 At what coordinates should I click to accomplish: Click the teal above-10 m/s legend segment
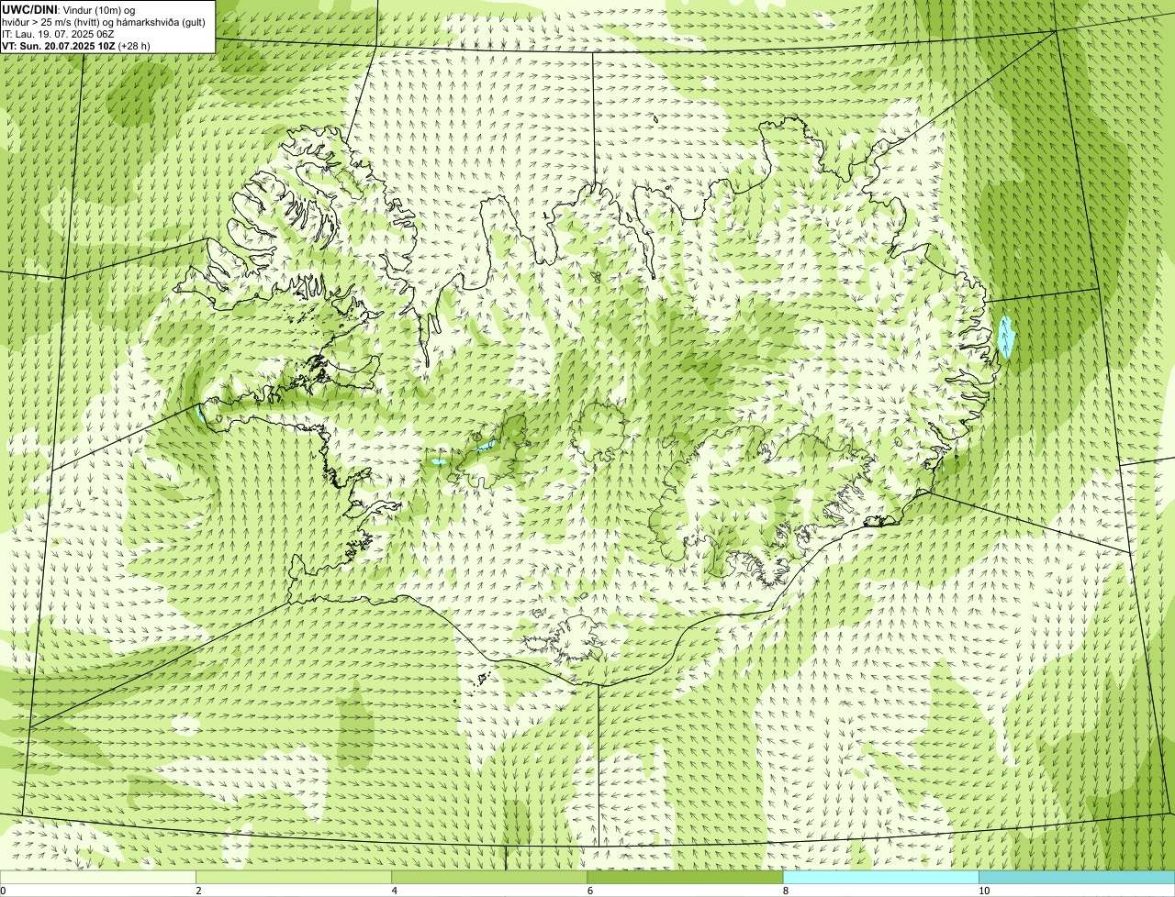coord(1077,878)
